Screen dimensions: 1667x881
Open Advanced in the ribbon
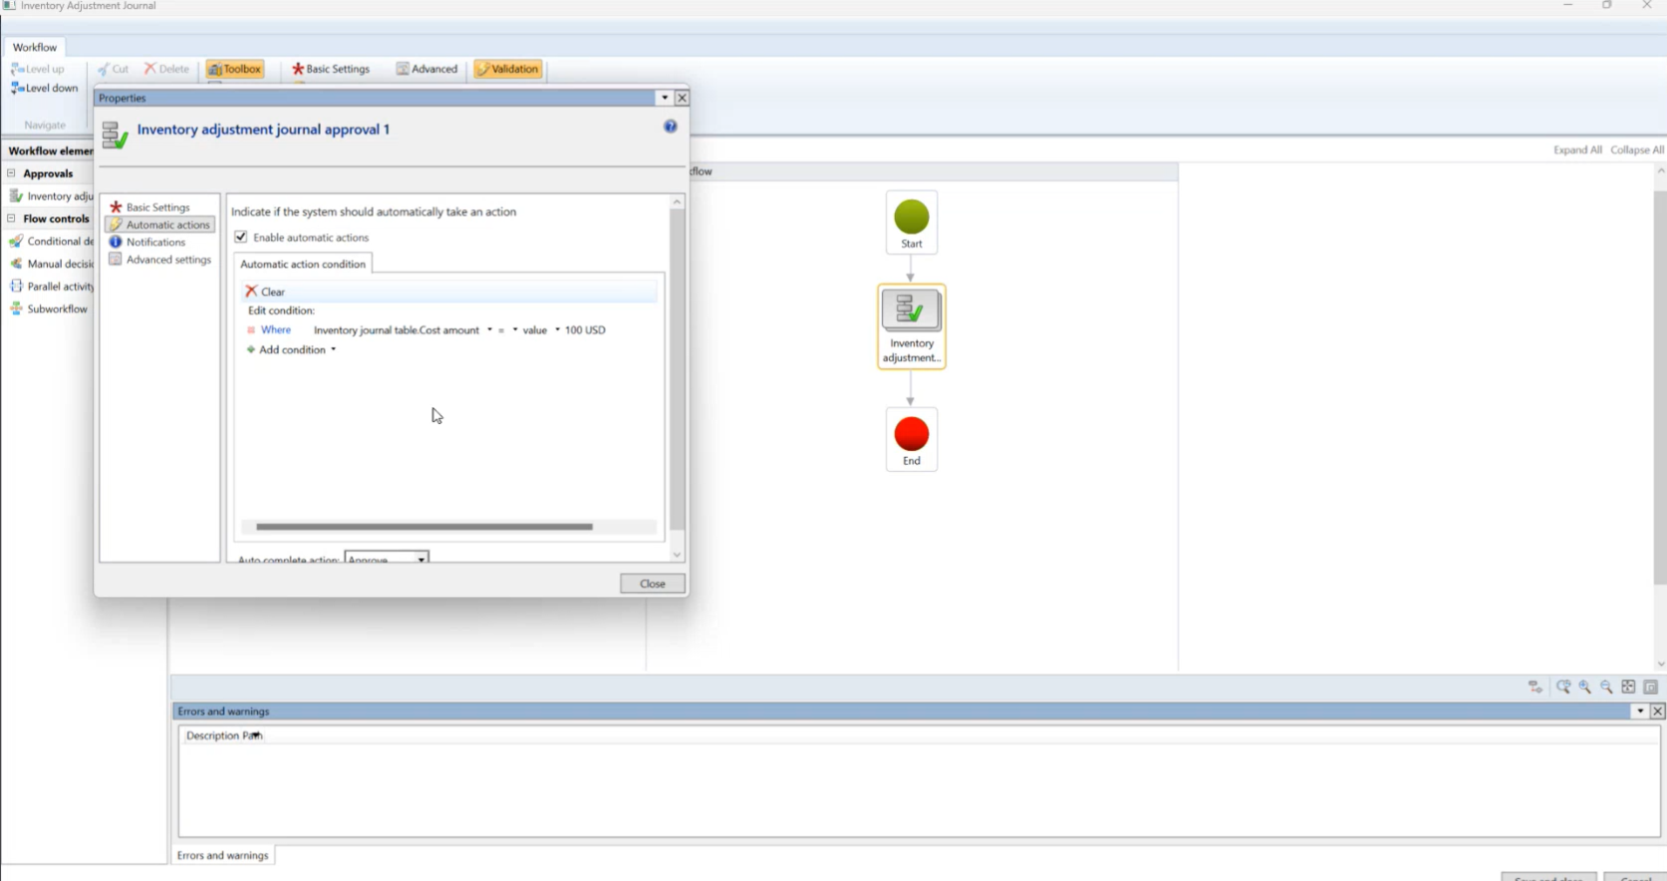426,69
